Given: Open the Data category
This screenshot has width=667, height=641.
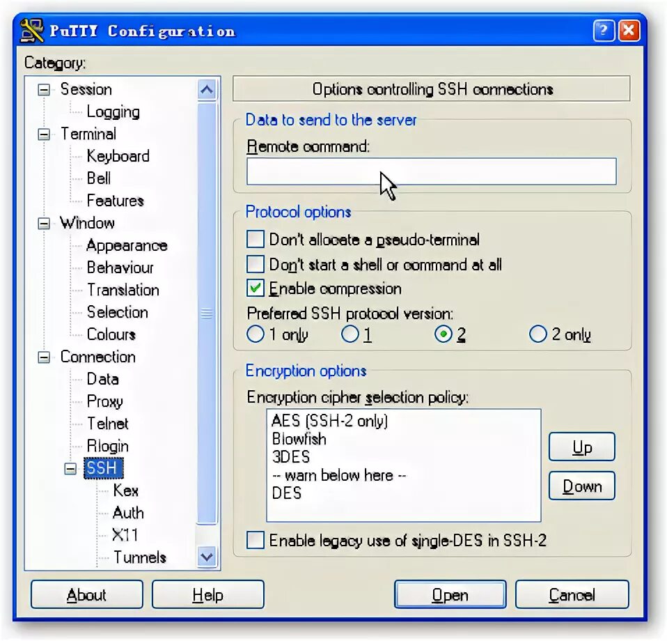Looking at the screenshot, I should click(102, 379).
